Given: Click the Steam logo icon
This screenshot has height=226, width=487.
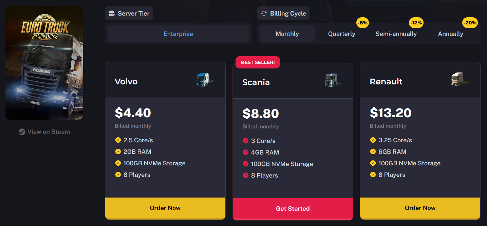Looking at the screenshot, I should tap(22, 132).
